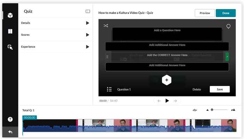This screenshot has height=139, width=244.
Task: Click the zoom in large mountain icon
Action: [x=233, y=110]
